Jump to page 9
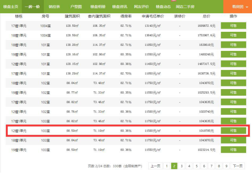This screenshot has width=252, height=173. pos(226,166)
